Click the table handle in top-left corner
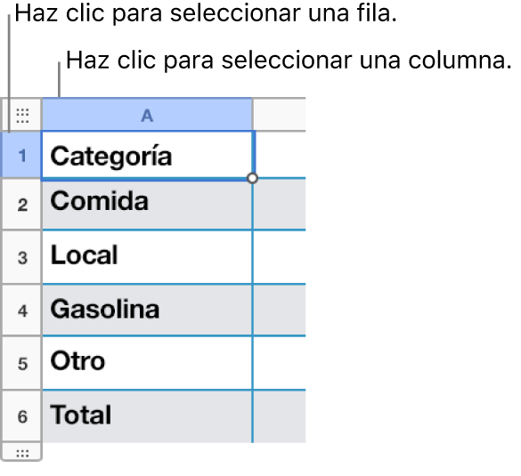 coord(22,115)
